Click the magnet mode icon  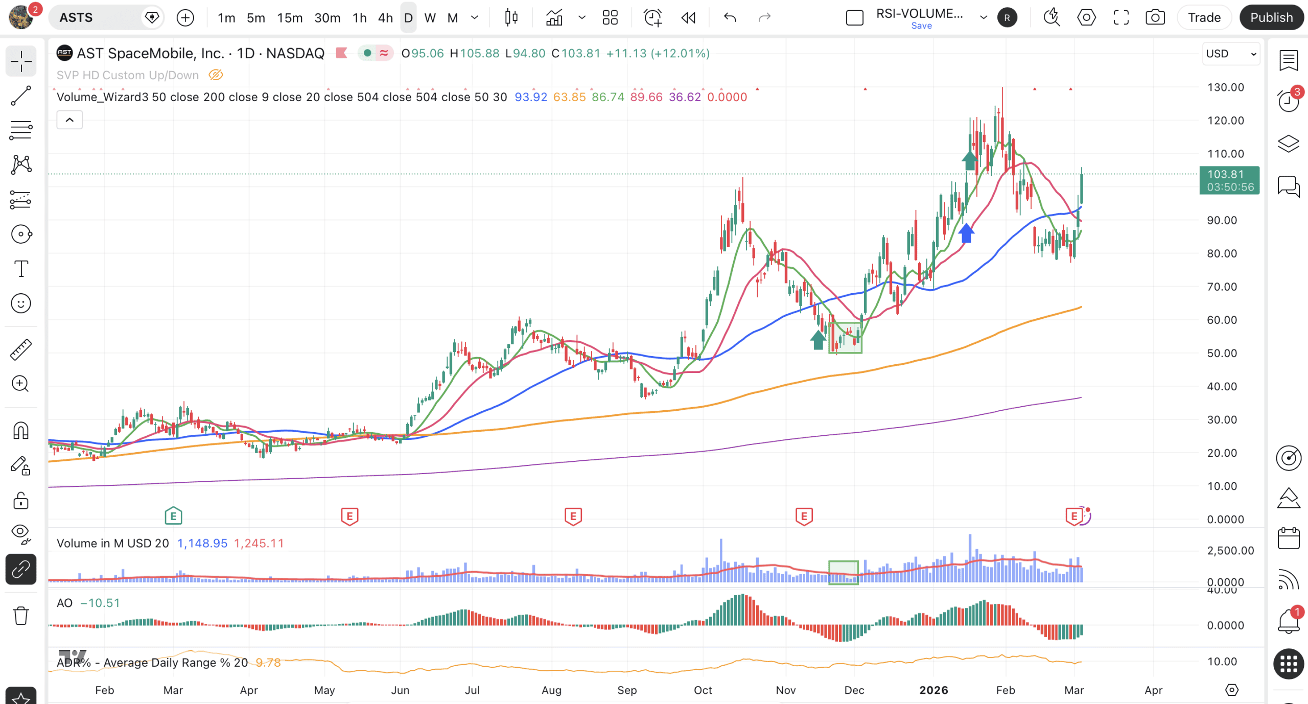click(x=21, y=431)
